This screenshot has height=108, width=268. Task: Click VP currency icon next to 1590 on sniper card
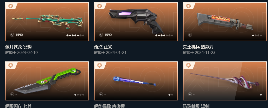click(12, 35)
